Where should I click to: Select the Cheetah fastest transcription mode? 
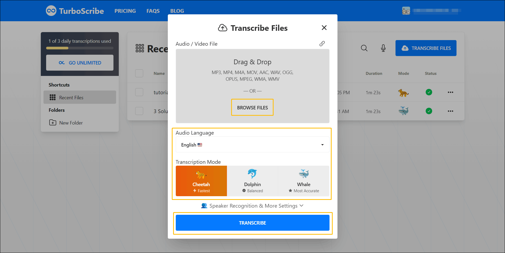(x=201, y=181)
